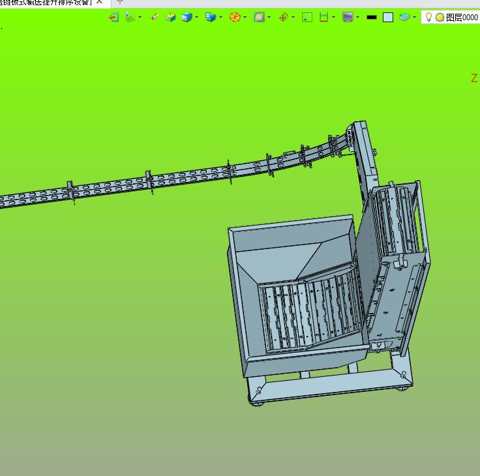
Task: Click the eraser icon in the toolbar
Action: click(x=154, y=18)
